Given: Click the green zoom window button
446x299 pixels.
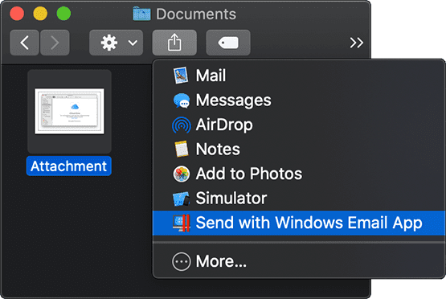Looking at the screenshot, I should (x=63, y=14).
